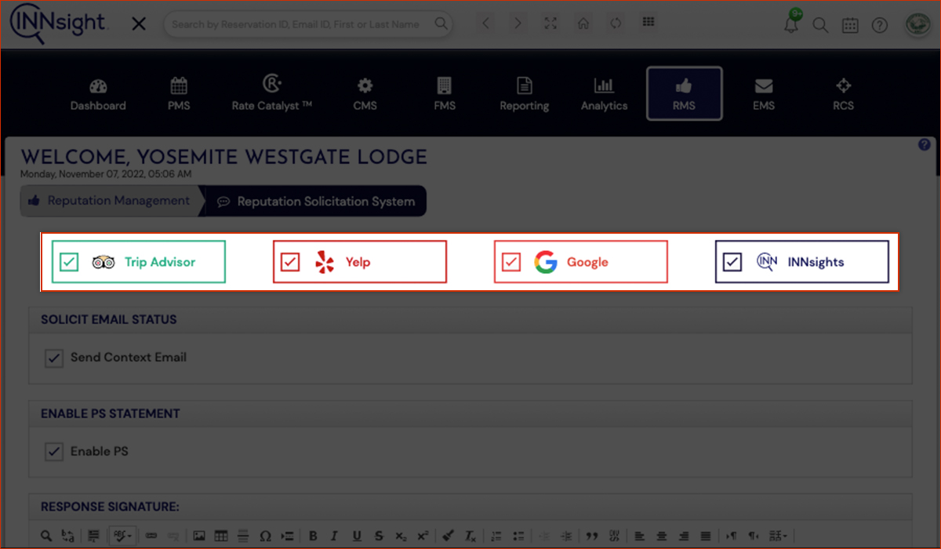Click the Select All editor icon
The image size is (941, 549).
93,536
